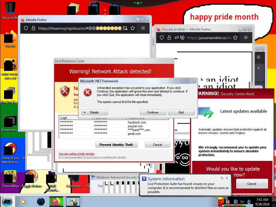
Task: Open the Recycle Bin desktop icon
Action: 10,10
